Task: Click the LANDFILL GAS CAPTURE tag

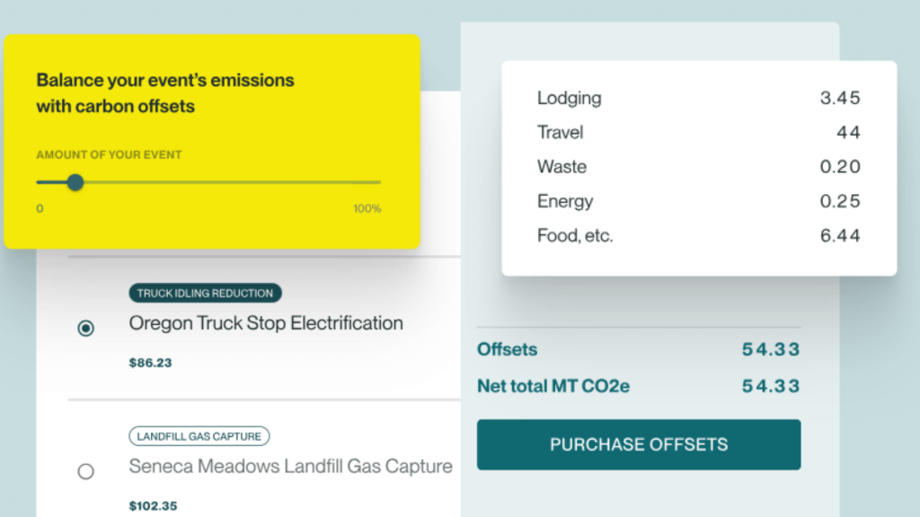Action: pyautogui.click(x=199, y=436)
